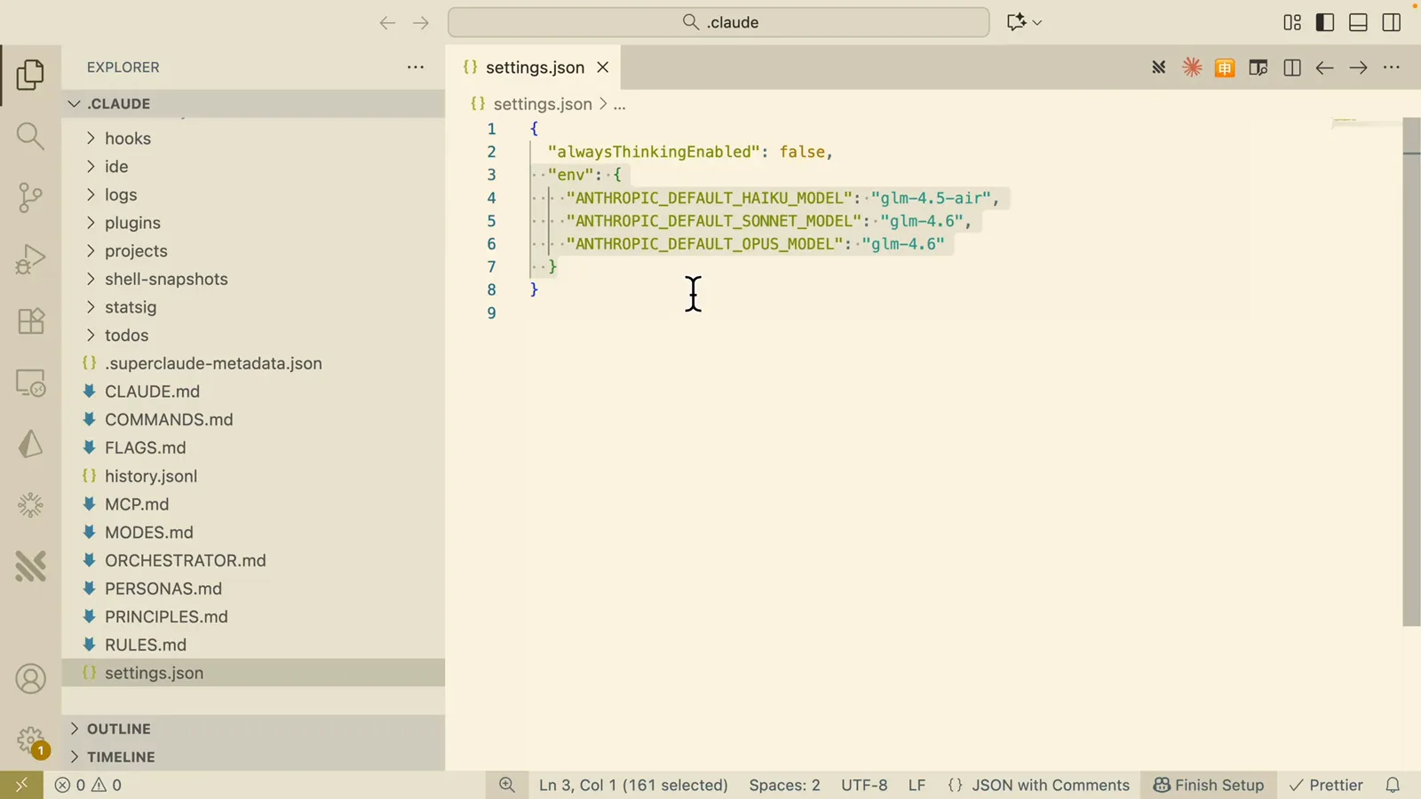Viewport: 1421px width, 799px height.
Task: Click the editor minimap
Action: coord(1366,124)
